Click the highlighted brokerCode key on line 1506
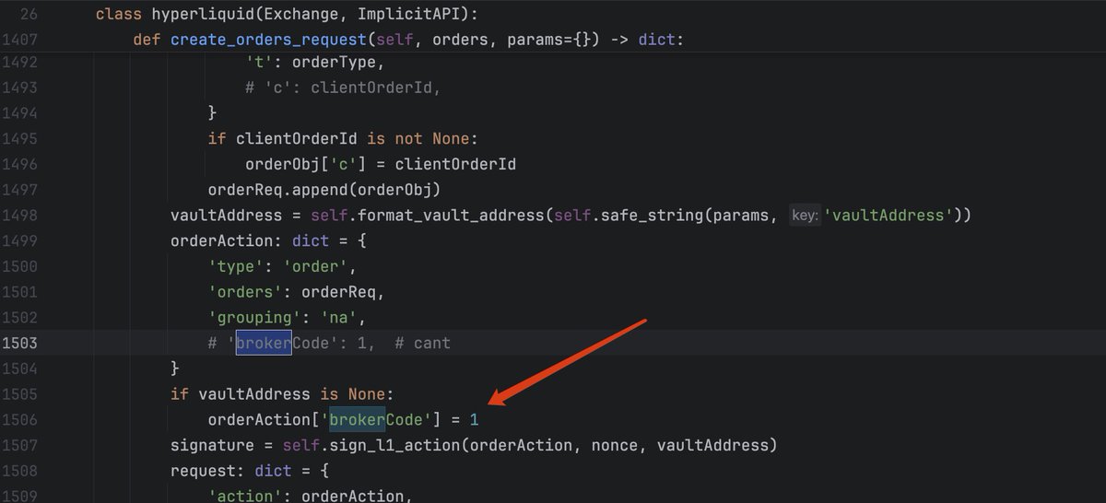This screenshot has width=1106, height=503. tap(381, 420)
